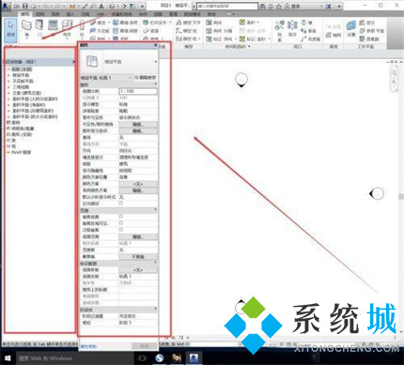Image resolution: width=404 pixels, height=365 pixels.
Task: Open Task View on the taskbar
Action: pyautogui.click(x=142, y=358)
